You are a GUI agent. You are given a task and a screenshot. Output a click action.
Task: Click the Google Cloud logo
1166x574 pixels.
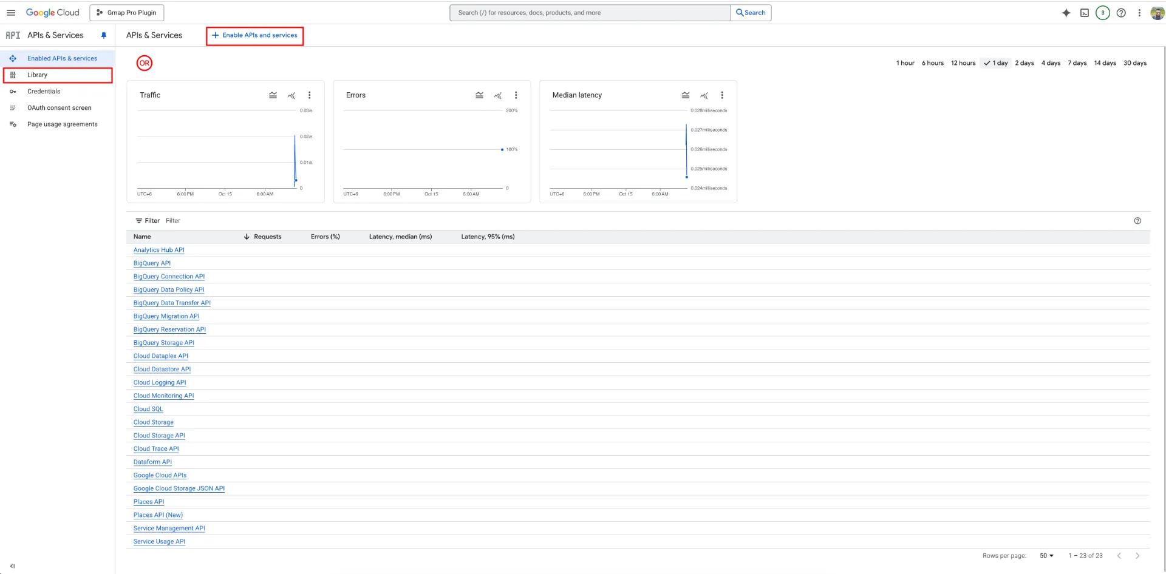(53, 13)
